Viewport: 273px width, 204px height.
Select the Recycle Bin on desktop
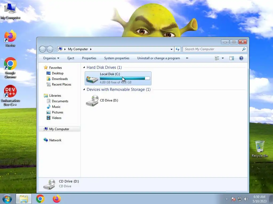(260, 149)
